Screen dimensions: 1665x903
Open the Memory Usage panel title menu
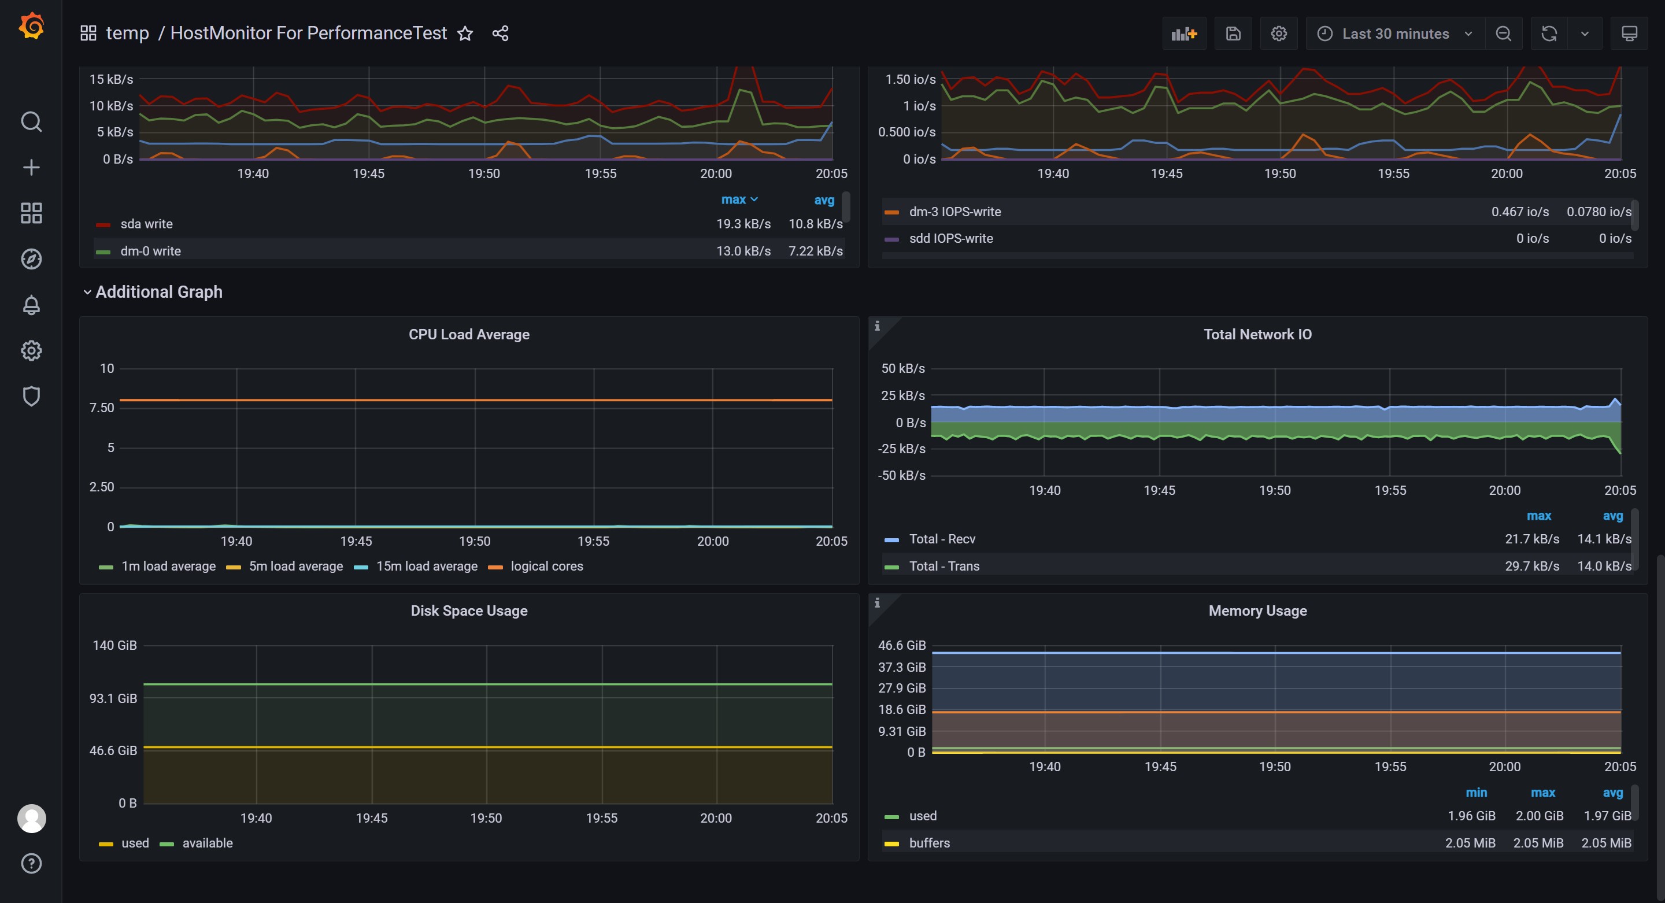pyautogui.click(x=1257, y=611)
